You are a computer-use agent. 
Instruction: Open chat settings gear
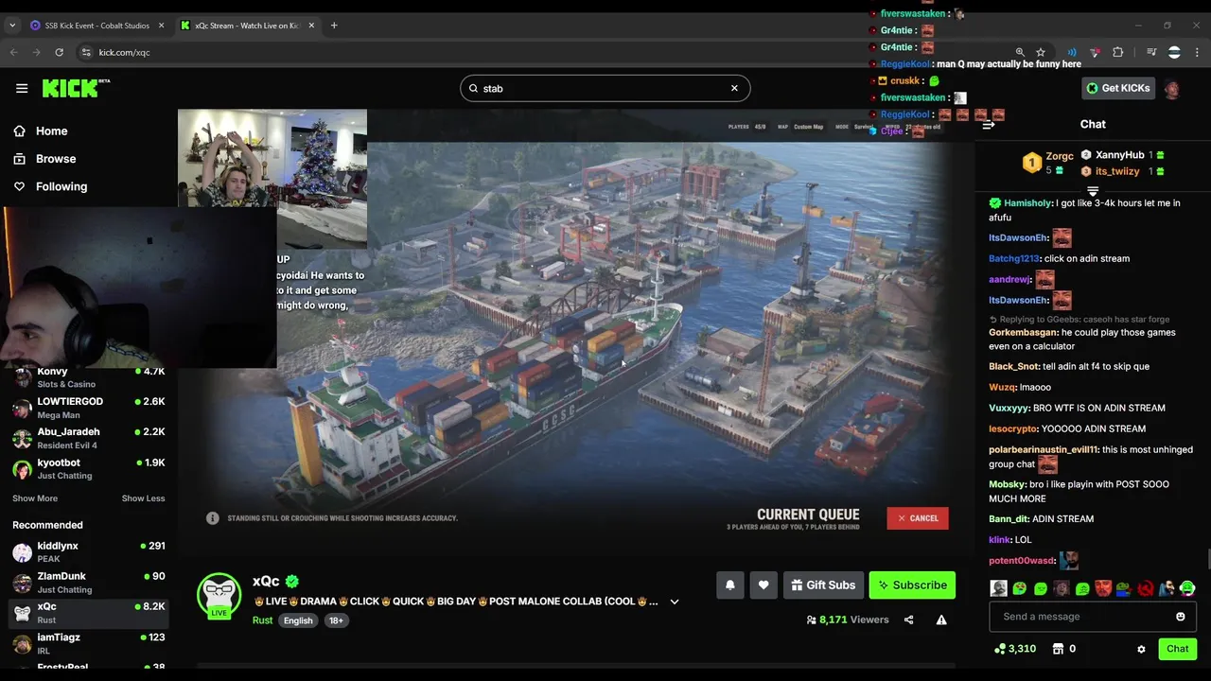1141,649
